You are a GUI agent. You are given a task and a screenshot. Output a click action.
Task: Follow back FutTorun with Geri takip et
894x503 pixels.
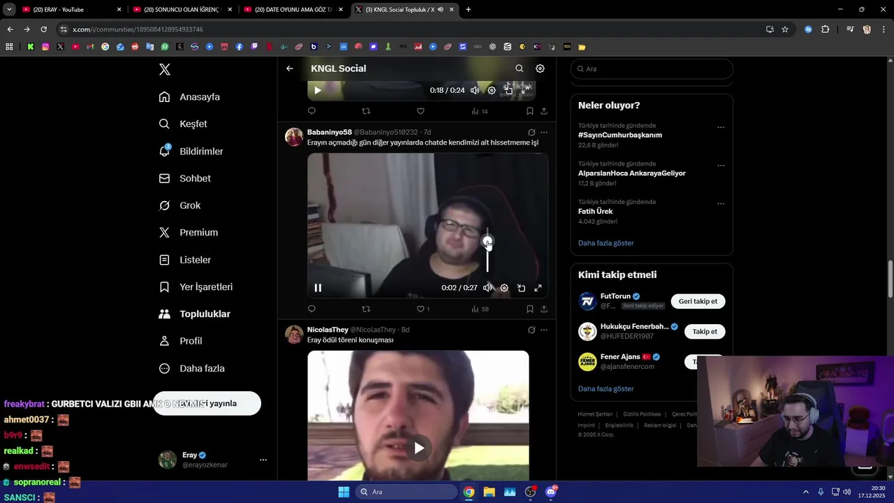coord(698,301)
